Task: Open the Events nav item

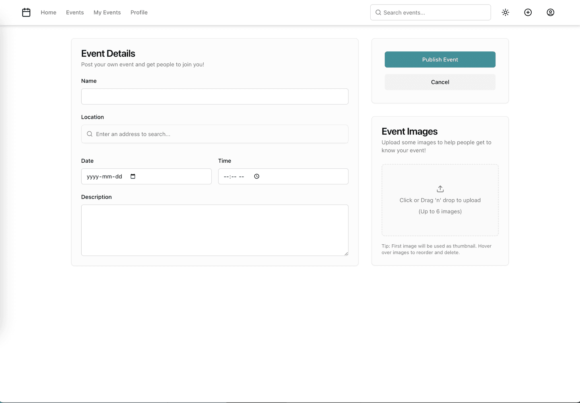Action: 75,12
